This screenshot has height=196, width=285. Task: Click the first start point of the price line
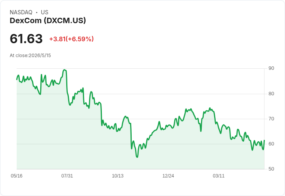17,79
